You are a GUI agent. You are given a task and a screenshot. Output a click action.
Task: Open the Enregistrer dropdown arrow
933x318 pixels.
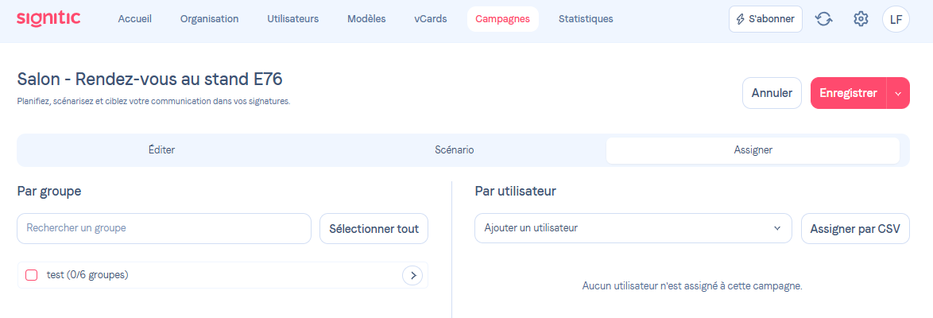898,93
